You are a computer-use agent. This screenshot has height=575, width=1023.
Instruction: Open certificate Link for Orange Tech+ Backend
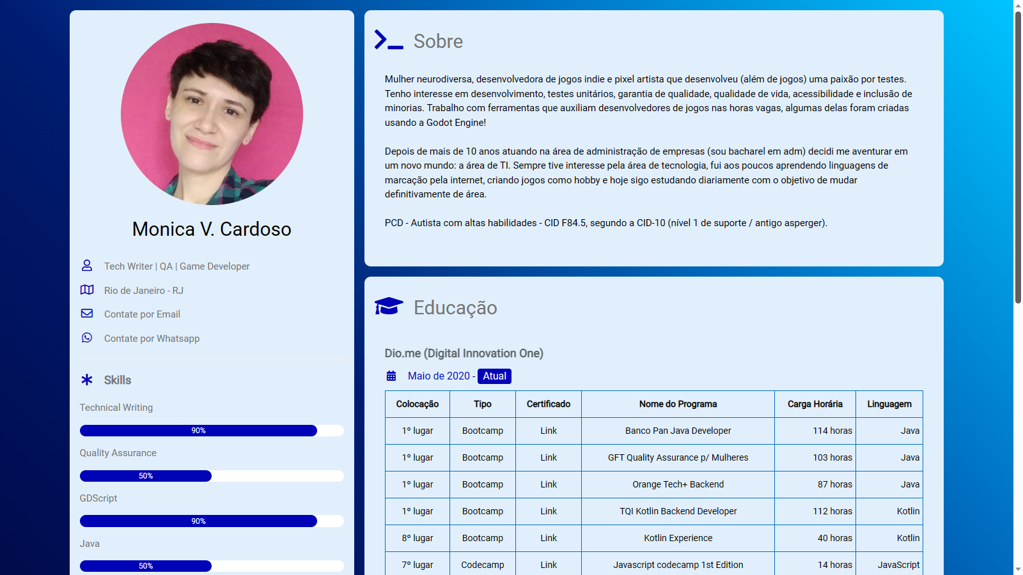549,484
